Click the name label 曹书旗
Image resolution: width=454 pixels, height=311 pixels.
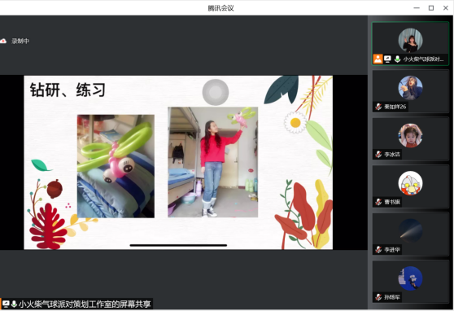coord(392,202)
